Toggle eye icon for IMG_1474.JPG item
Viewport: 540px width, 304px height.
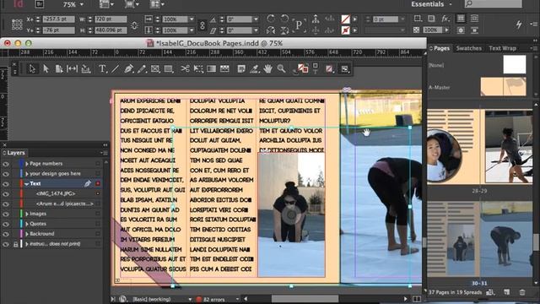click(6, 193)
